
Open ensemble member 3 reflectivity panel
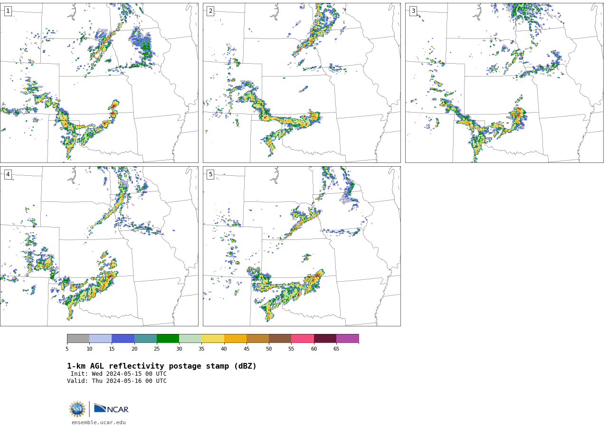pyautogui.click(x=504, y=83)
